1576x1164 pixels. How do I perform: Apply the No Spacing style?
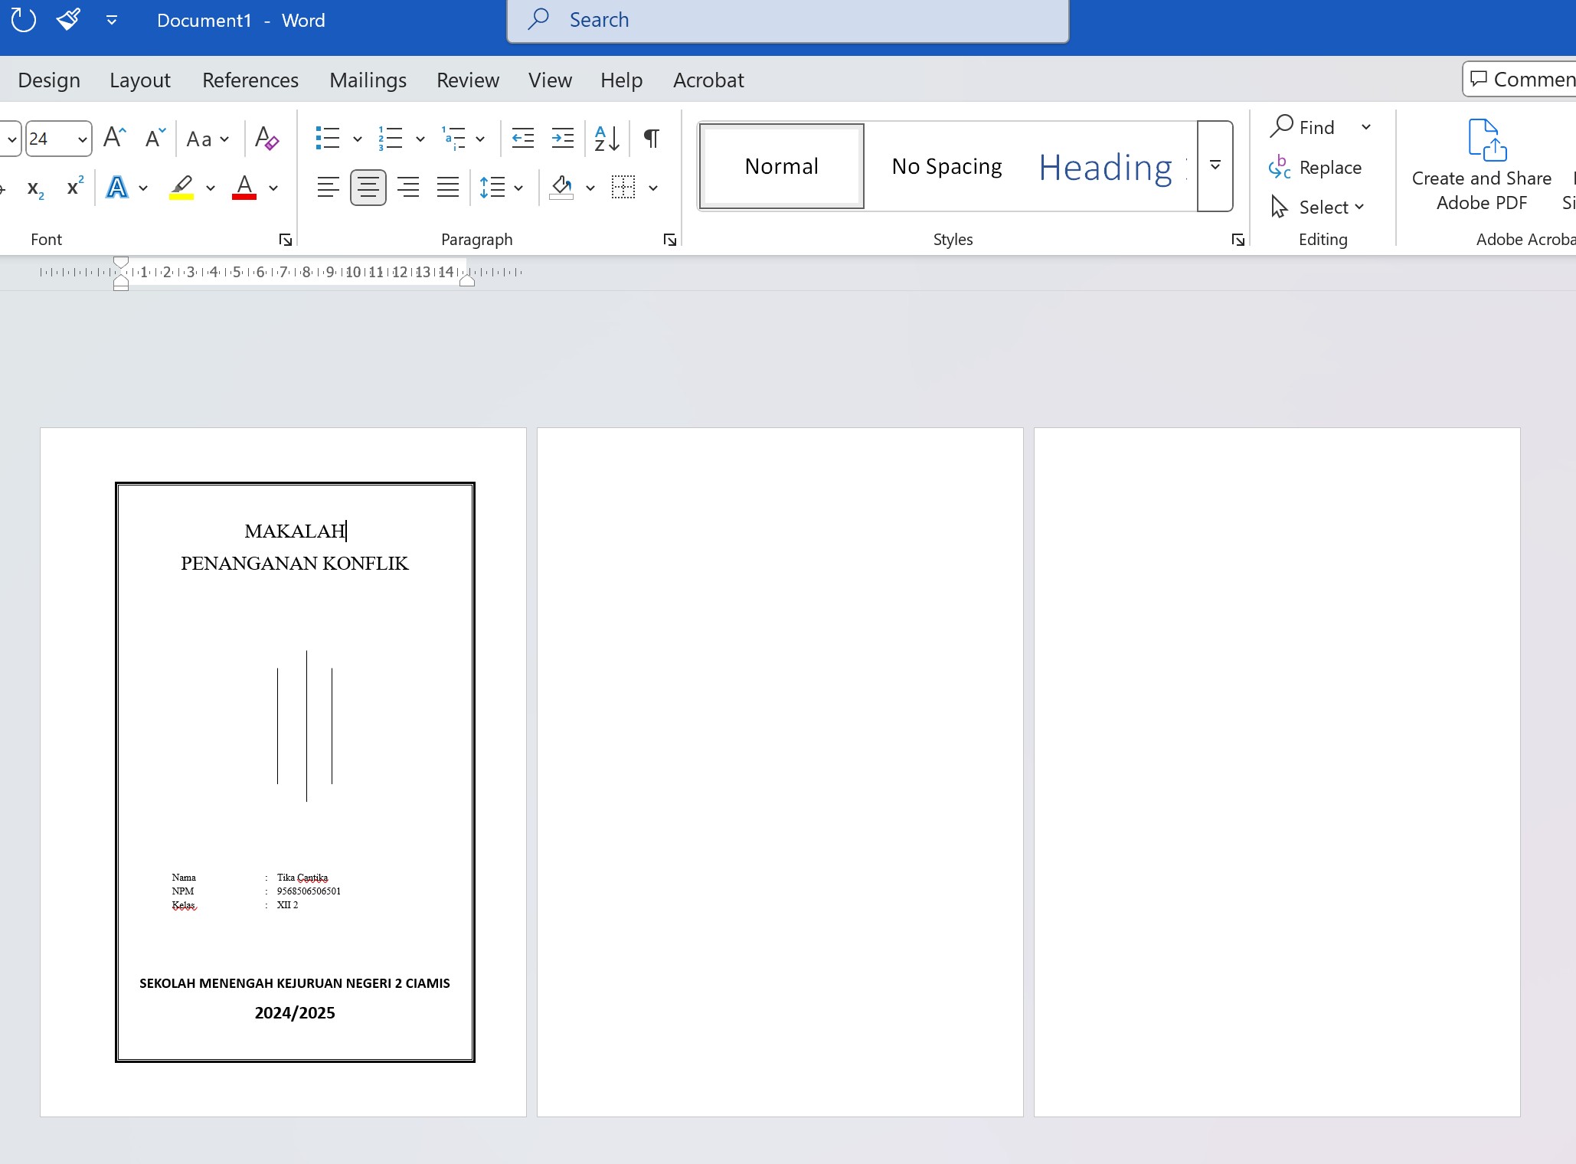947,166
